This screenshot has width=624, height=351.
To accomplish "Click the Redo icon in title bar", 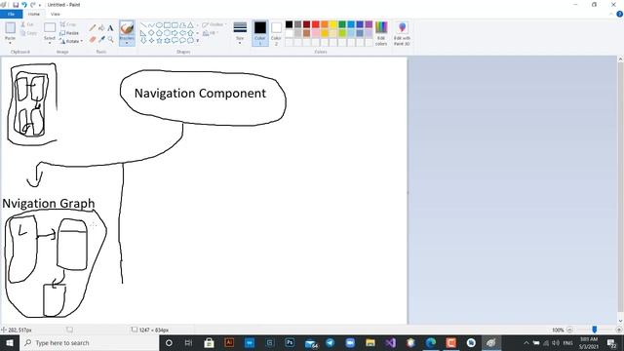I will (33, 5).
